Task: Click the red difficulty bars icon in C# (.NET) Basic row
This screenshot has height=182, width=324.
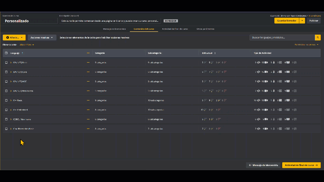Action: click(x=225, y=62)
